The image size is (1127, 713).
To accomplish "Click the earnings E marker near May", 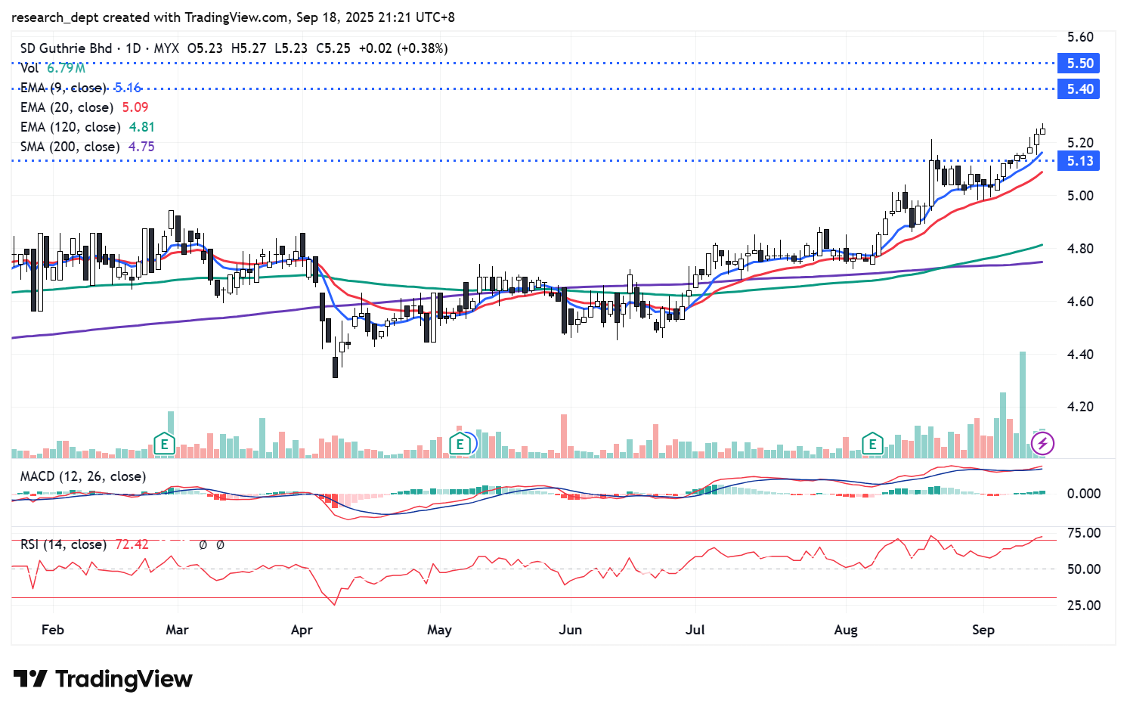I will 459,444.
